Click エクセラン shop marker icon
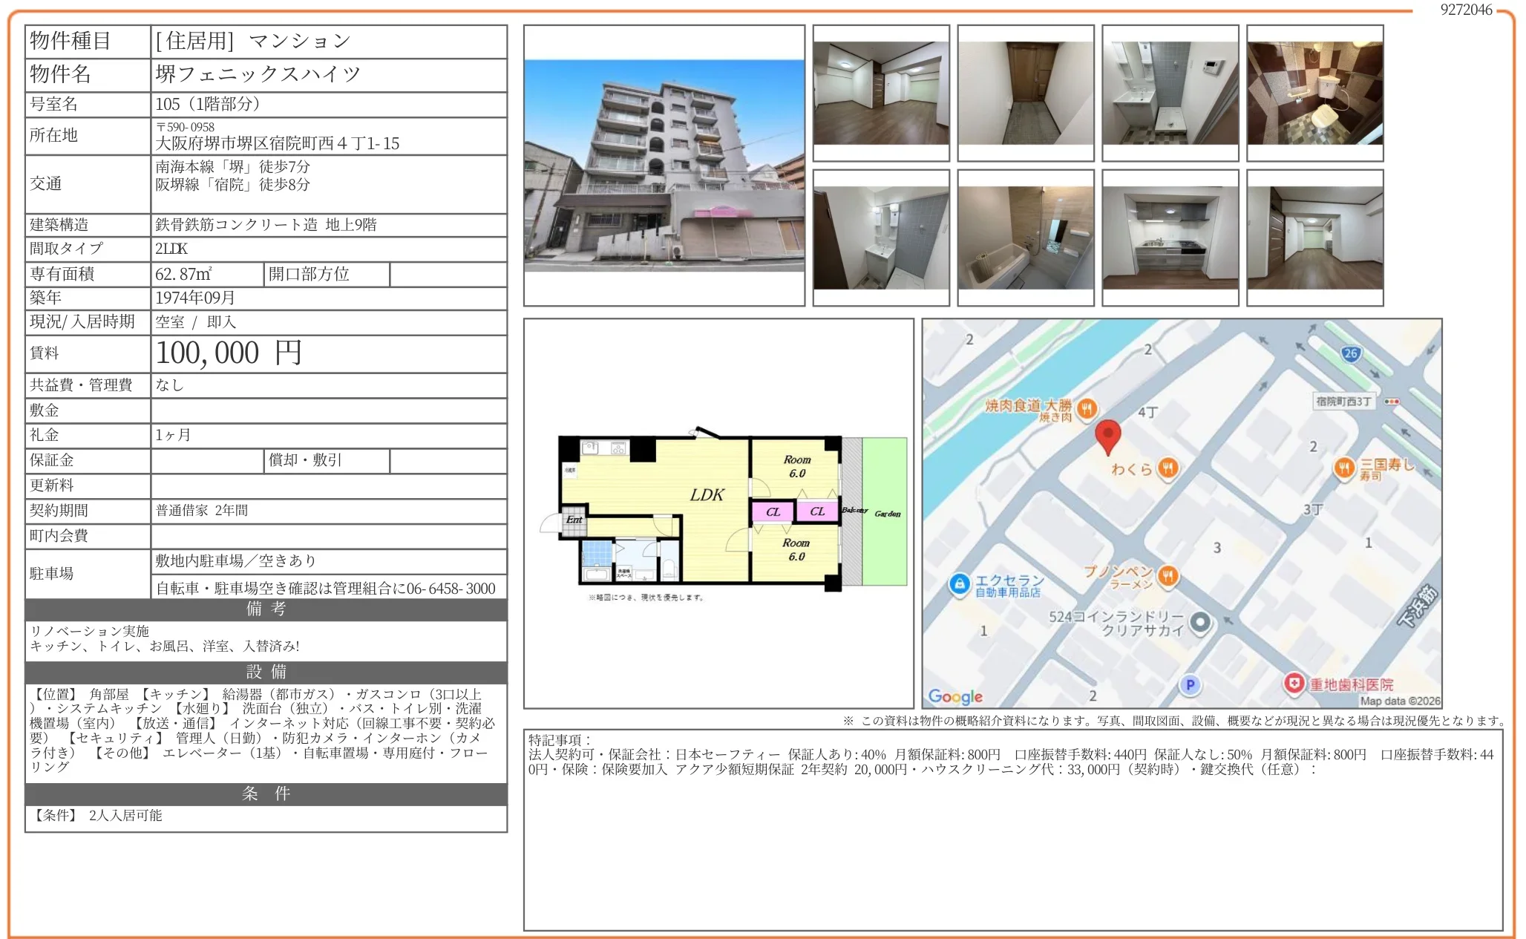The image size is (1526, 939). (959, 584)
